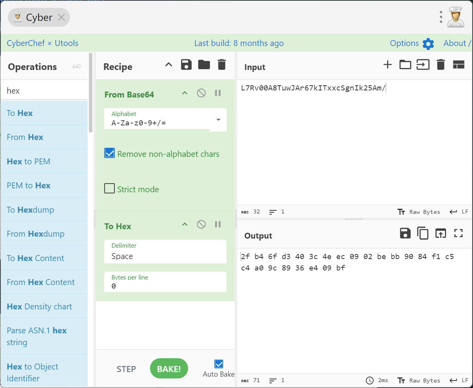Viewport: 473px width, 388px height.
Task: Choose the To Hex Content operation
Action: tap(44, 258)
